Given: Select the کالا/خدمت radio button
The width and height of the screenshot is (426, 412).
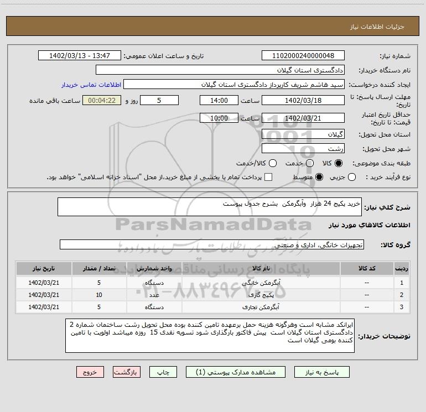Looking at the screenshot, I should coord(273,163).
